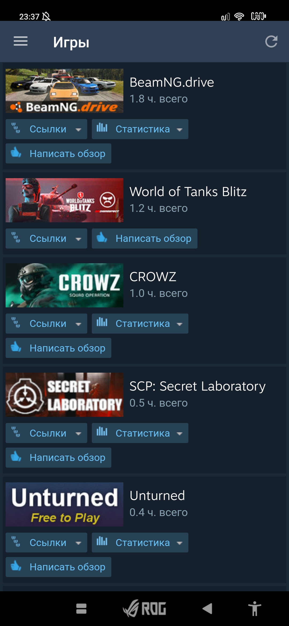Tap the accessibility figure icon

click(254, 609)
